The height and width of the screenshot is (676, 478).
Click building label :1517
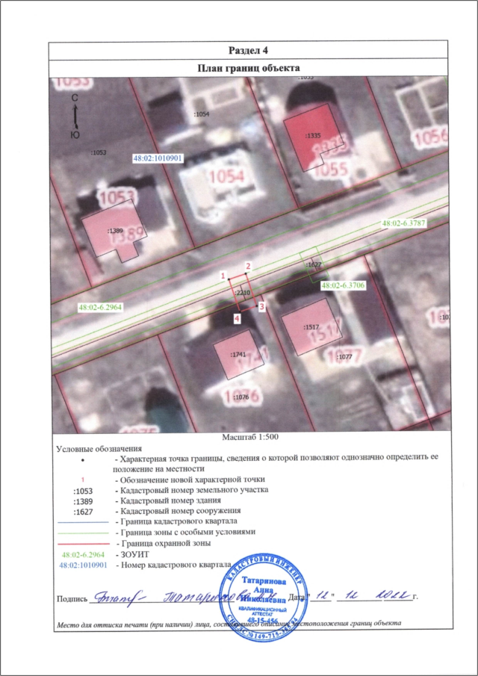311,326
